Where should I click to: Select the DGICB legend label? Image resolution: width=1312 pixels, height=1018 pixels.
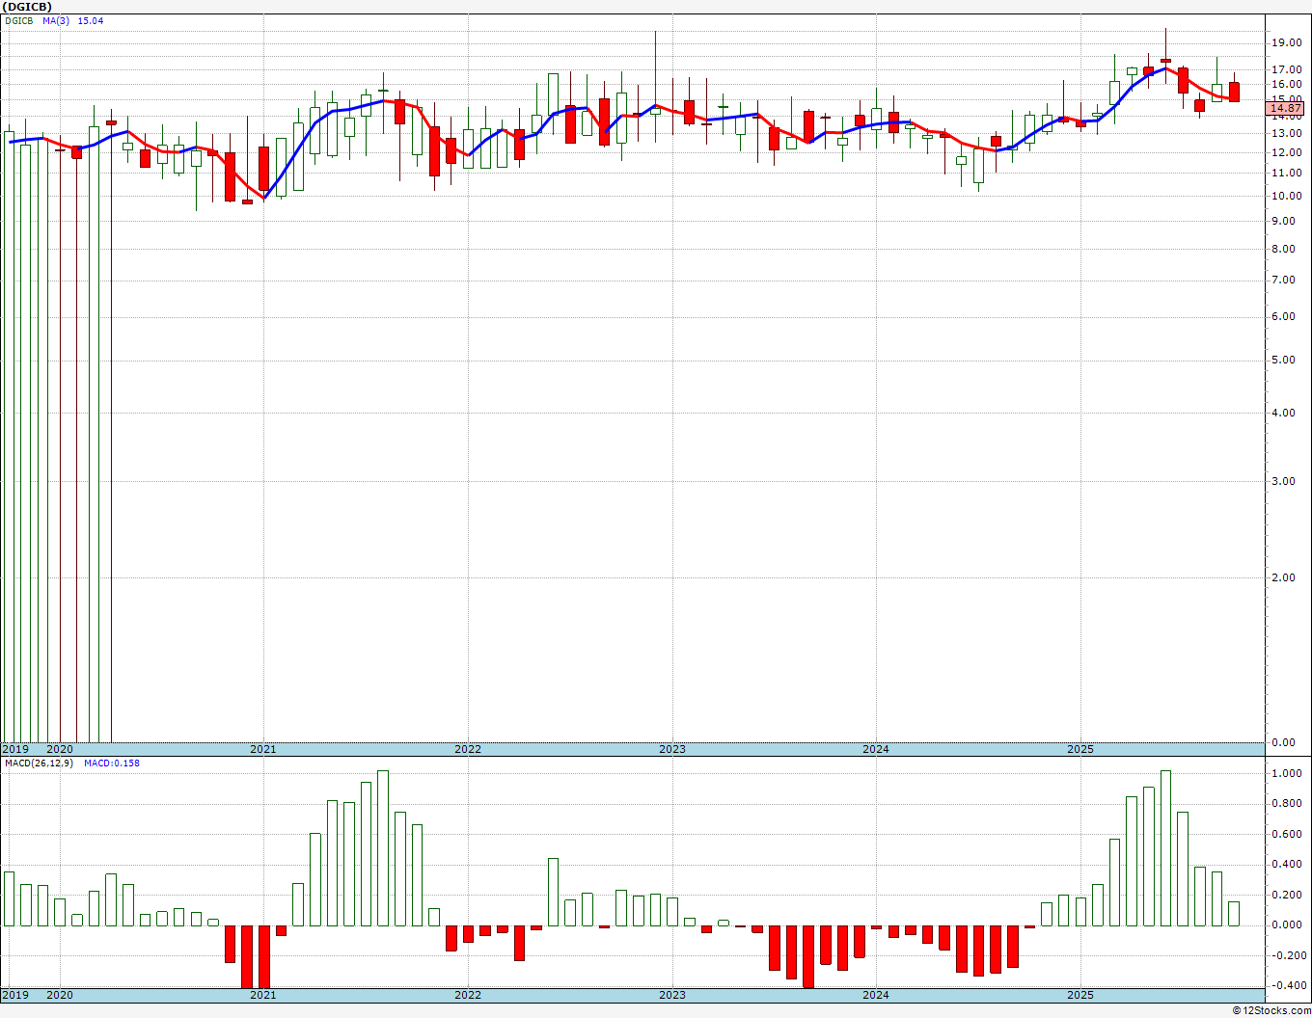pyautogui.click(x=19, y=20)
